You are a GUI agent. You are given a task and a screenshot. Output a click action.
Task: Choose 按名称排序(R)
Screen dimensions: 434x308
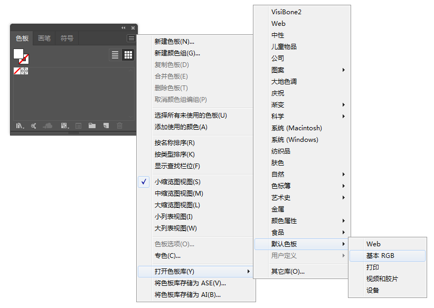pos(195,143)
